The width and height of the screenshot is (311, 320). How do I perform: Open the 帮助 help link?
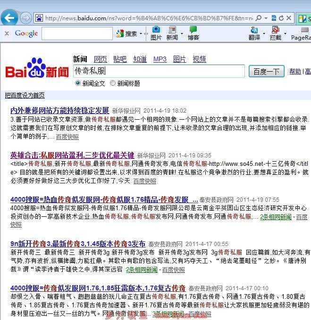(295, 72)
